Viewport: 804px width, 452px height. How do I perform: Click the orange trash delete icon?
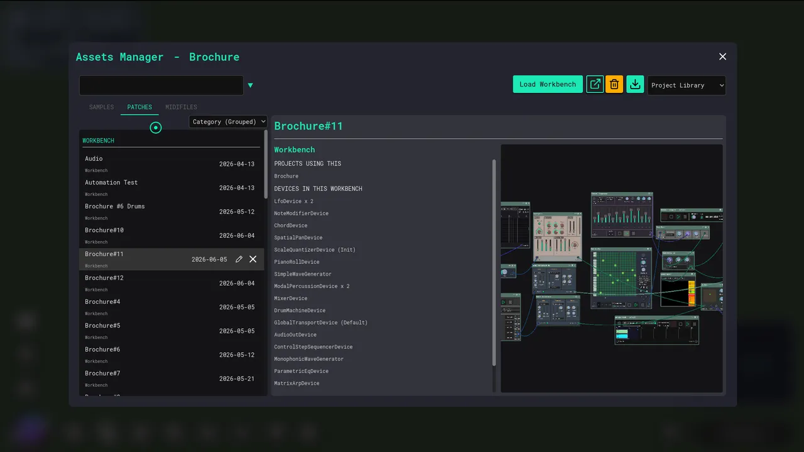pyautogui.click(x=614, y=84)
